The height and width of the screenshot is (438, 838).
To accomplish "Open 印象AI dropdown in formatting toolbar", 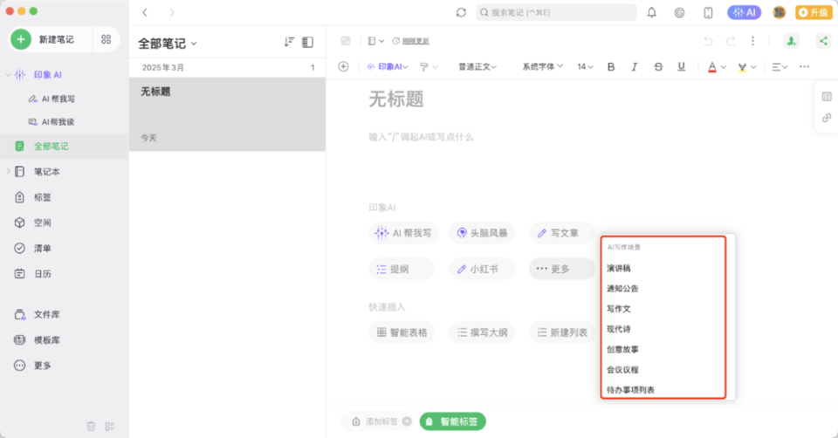I will [x=388, y=67].
